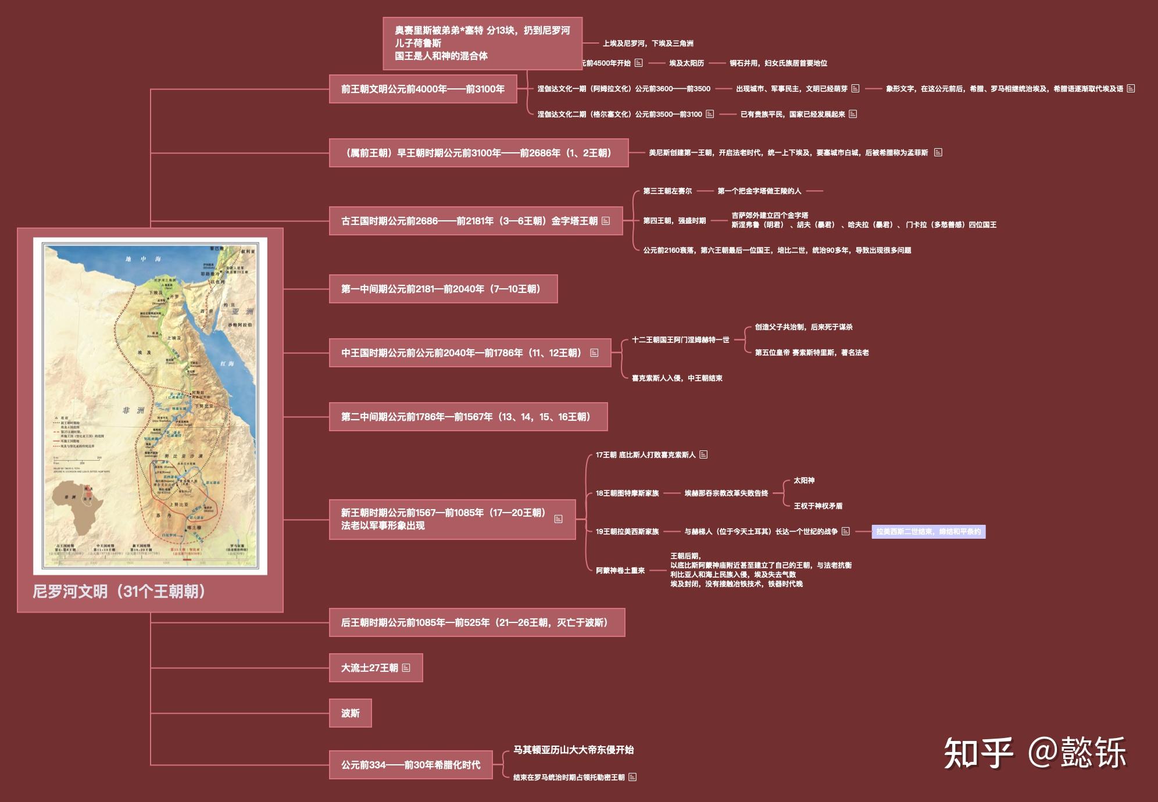Click text 铜石并用，妇女氏族居首要地位
1158x802 pixels.
[778, 63]
